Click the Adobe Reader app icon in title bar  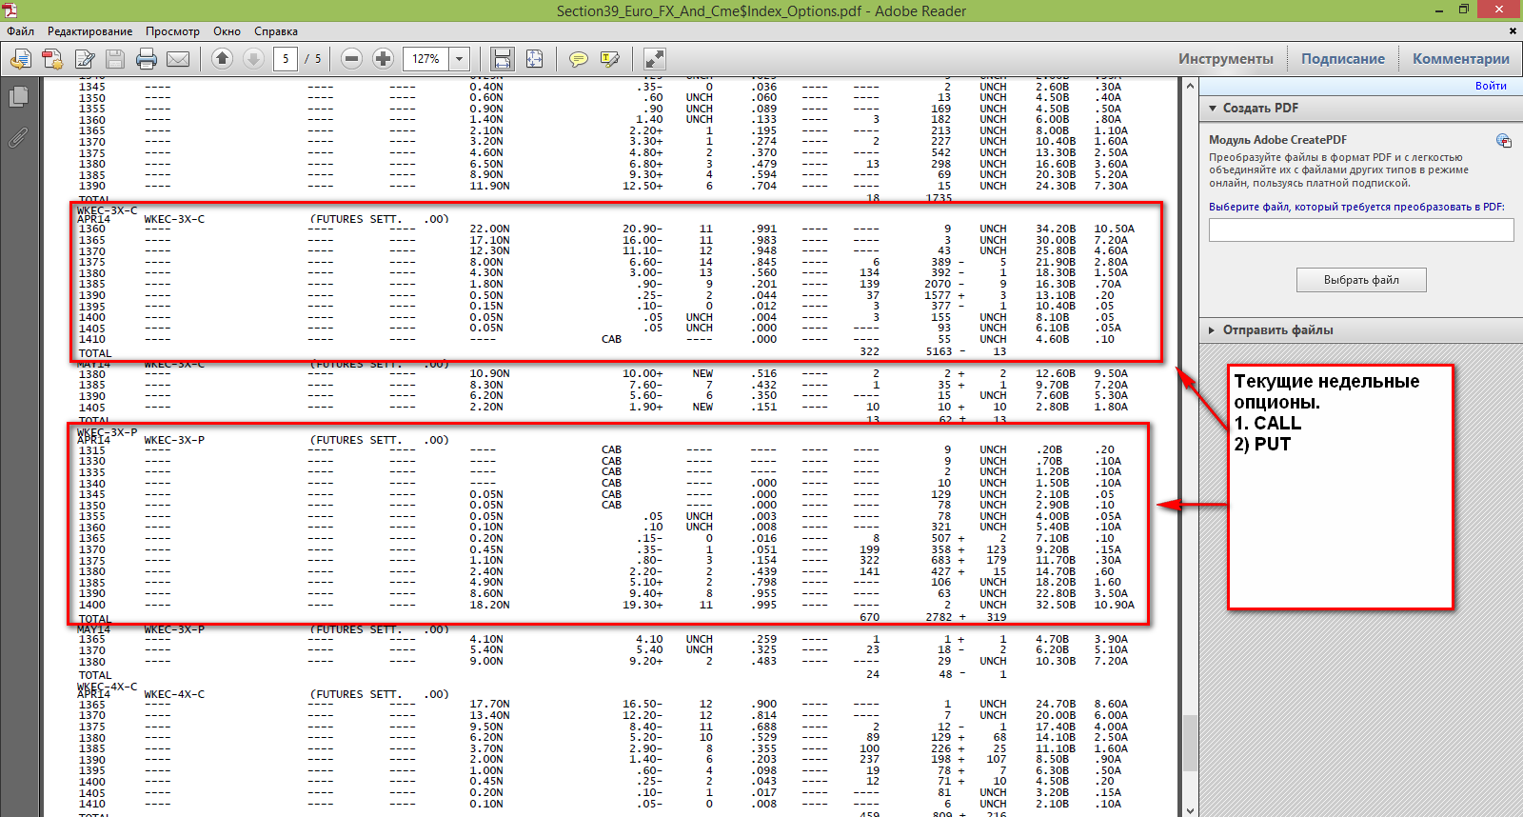click(10, 10)
